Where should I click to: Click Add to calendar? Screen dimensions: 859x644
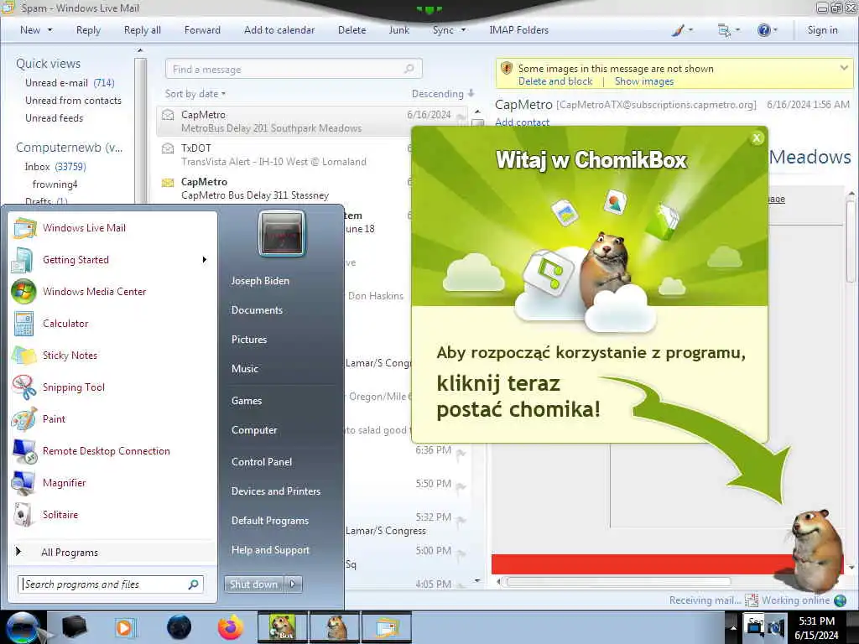click(279, 30)
